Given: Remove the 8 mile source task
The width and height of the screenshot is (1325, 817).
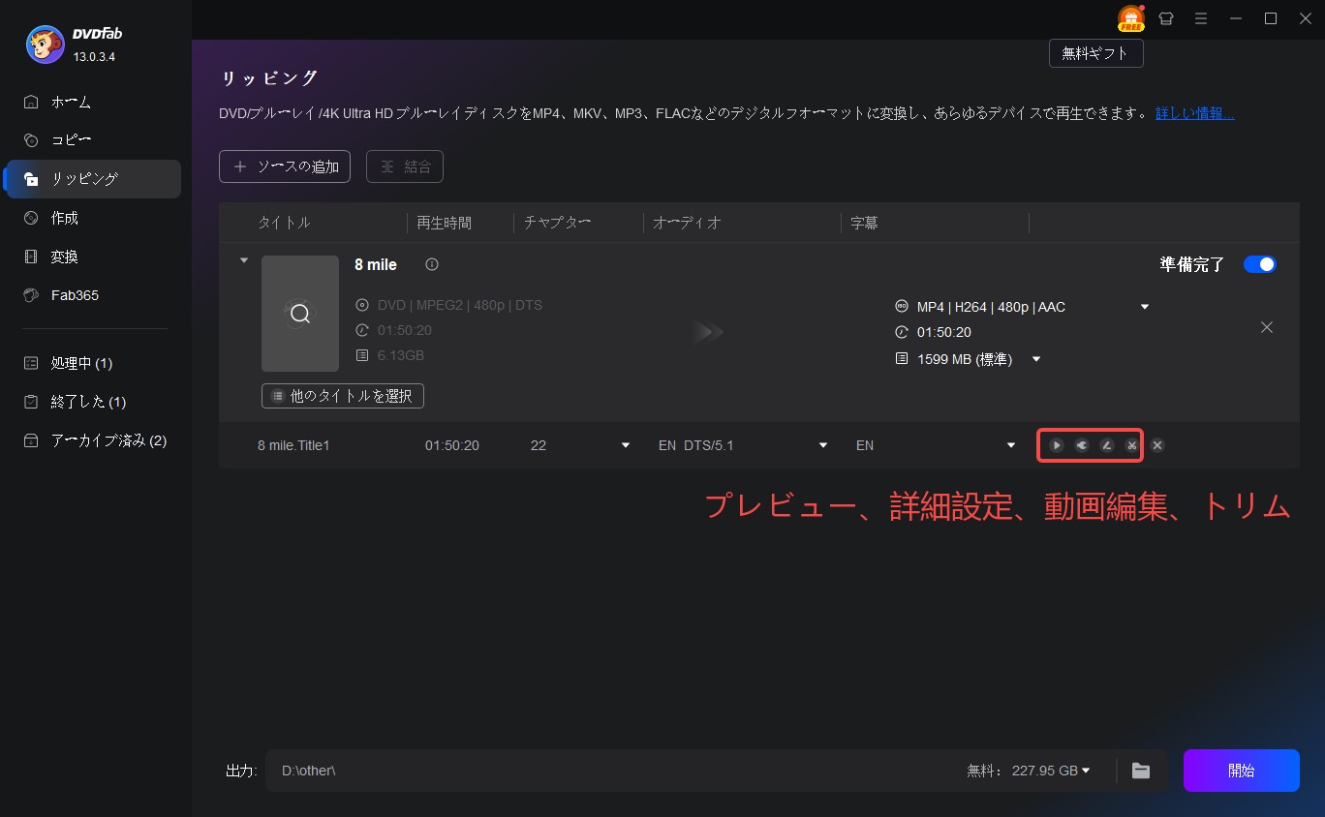Looking at the screenshot, I should pyautogui.click(x=1266, y=327).
